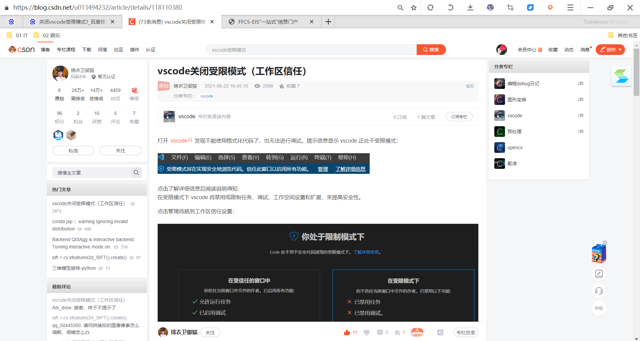The width and height of the screenshot is (640, 341).
Task: Click the edit note icon on the right
Action: (599, 274)
